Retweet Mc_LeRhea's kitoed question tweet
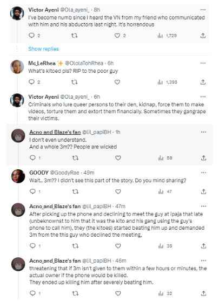This screenshot has height=302, width=219. (x=75, y=82)
